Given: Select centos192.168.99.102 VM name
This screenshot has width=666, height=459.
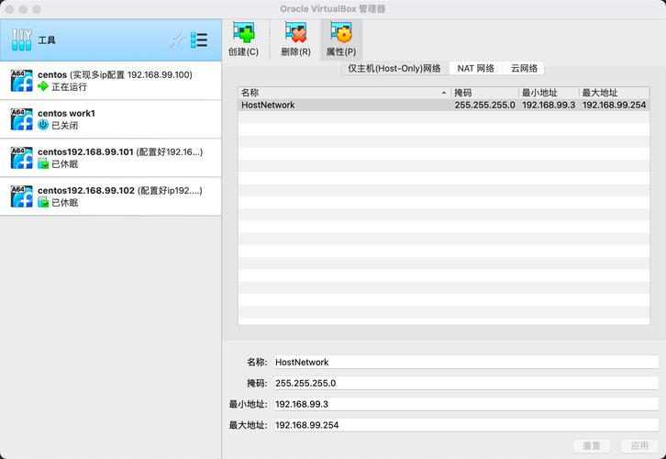Looking at the screenshot, I should [86, 190].
